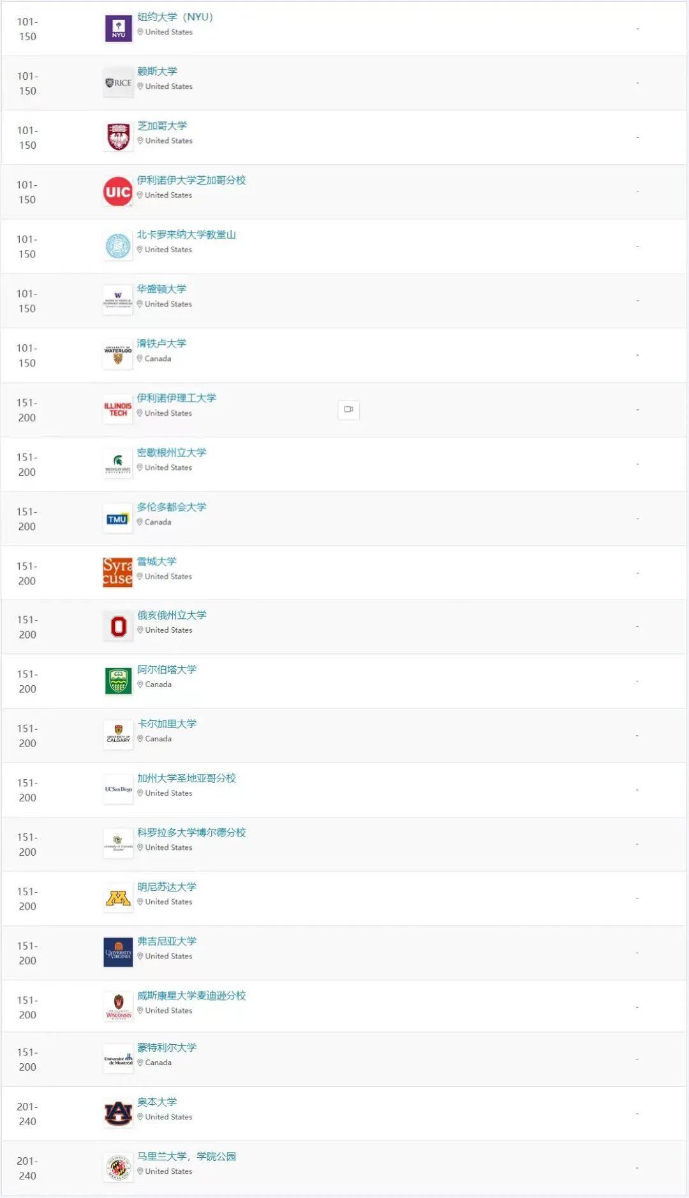Click the University of Alberta green crest
Viewport: 689px width, 1198px height.
[x=118, y=681]
